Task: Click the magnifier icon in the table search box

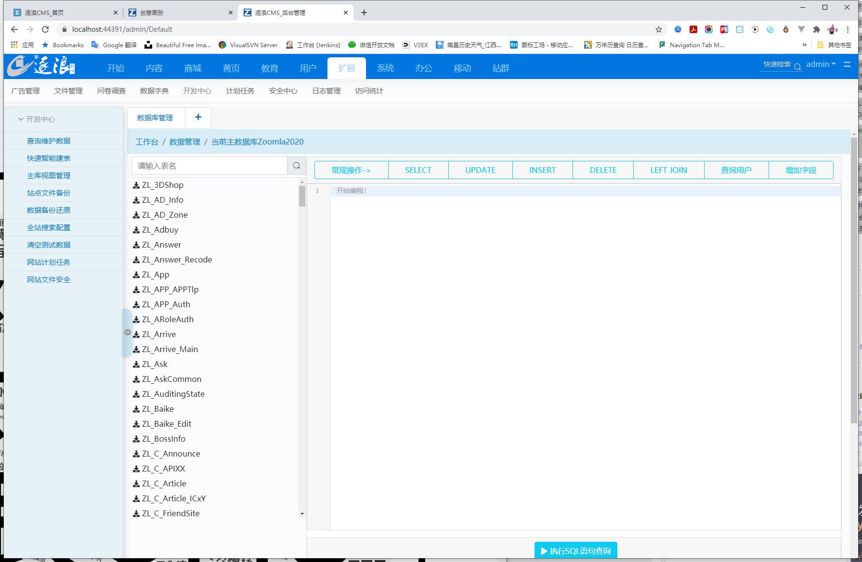Action: pyautogui.click(x=296, y=165)
